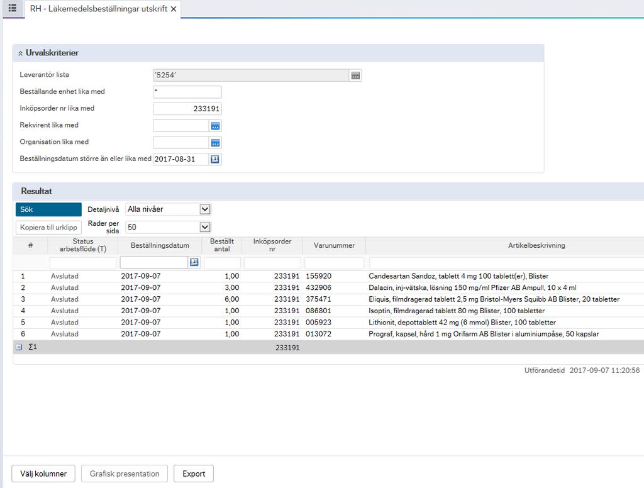Select the row for Candesartan Sandoz
Viewport: 644px width, 488px height.
coord(328,276)
